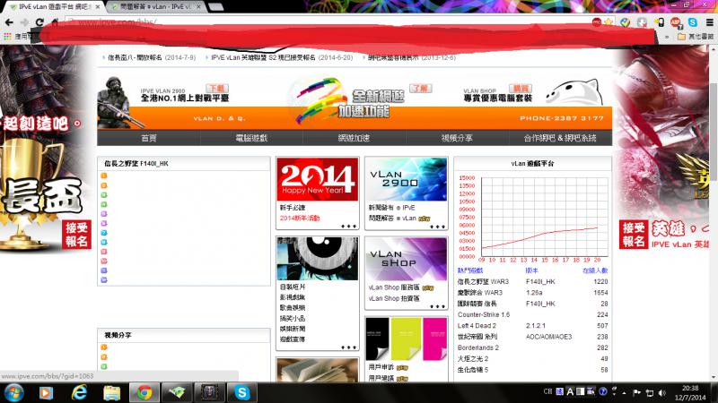Open the second nav item (PC games)
The image size is (718, 403).
[x=251, y=138]
